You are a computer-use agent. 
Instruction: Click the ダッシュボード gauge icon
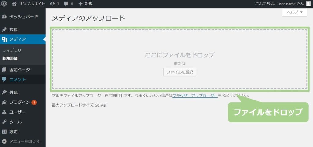tap(4, 16)
